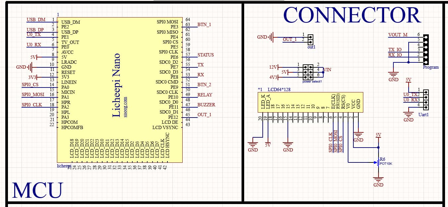The height and width of the screenshot is (207, 448).
Task: Select the RX_IO net label
Action: coord(395,55)
